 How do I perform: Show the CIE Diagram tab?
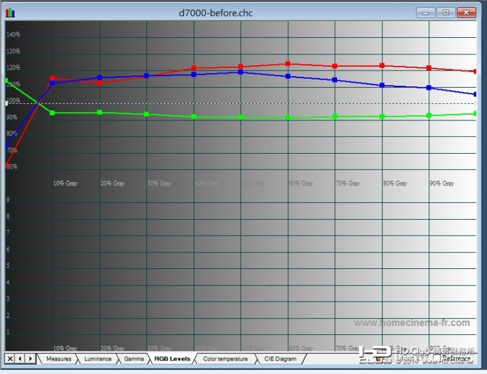coord(280,359)
